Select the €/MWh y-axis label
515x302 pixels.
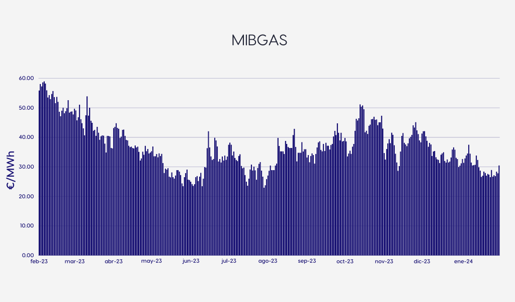(11, 170)
